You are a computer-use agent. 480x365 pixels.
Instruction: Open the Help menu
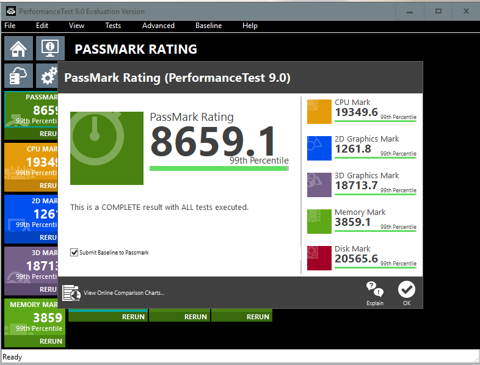pos(250,26)
